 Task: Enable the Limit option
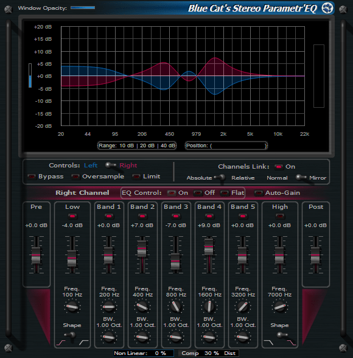coord(136,177)
